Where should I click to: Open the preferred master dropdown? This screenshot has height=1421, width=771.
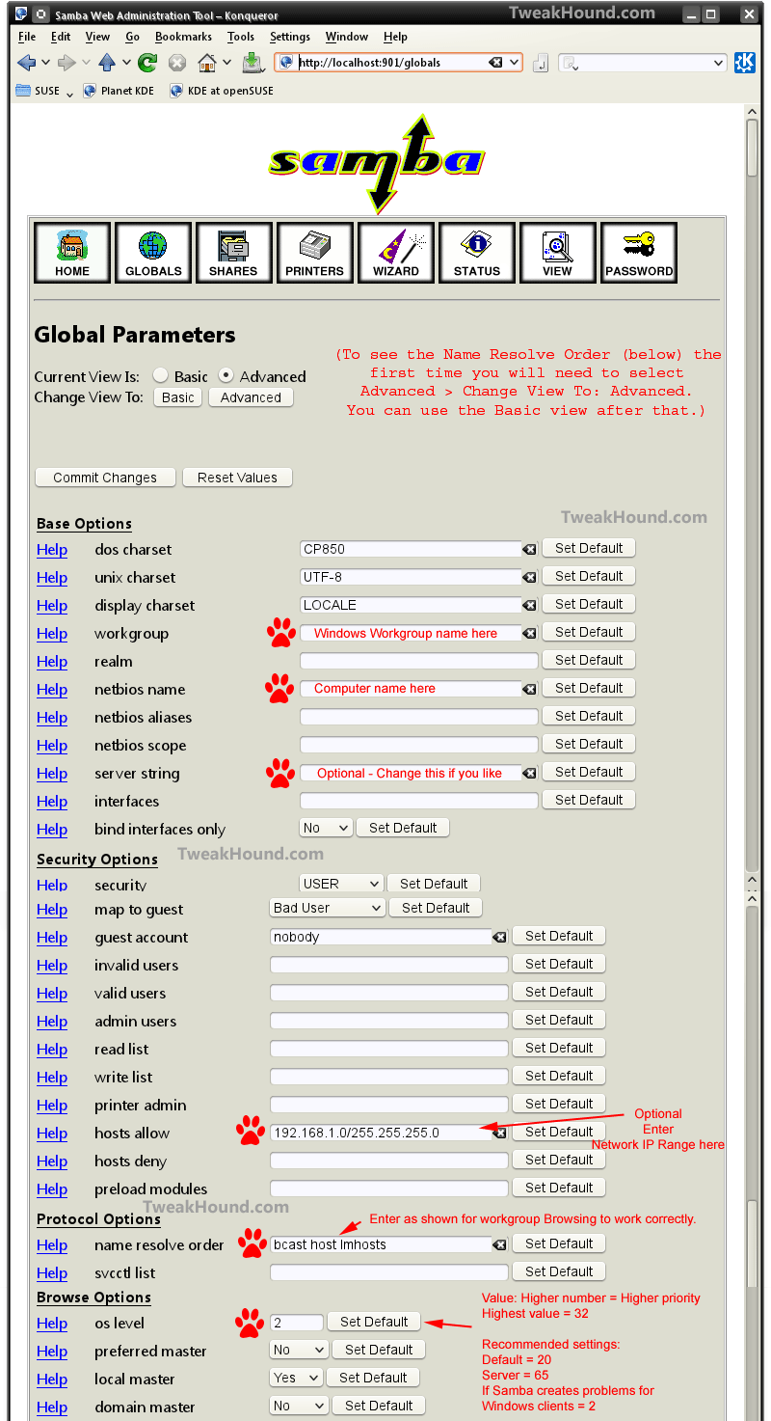[299, 1350]
